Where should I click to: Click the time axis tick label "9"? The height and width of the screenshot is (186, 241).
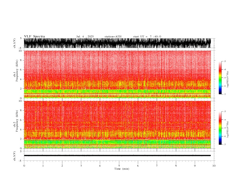tap(195, 166)
